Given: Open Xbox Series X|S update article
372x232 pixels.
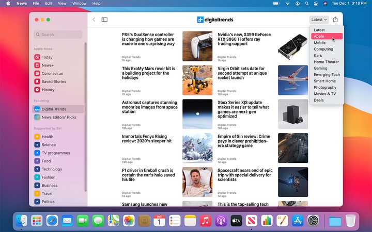Looking at the screenshot, I should [x=243, y=109].
